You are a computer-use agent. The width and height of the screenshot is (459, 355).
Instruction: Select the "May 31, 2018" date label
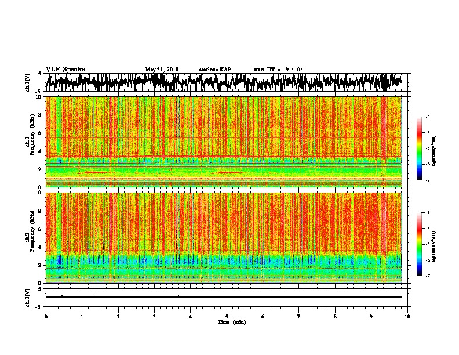pos(162,70)
